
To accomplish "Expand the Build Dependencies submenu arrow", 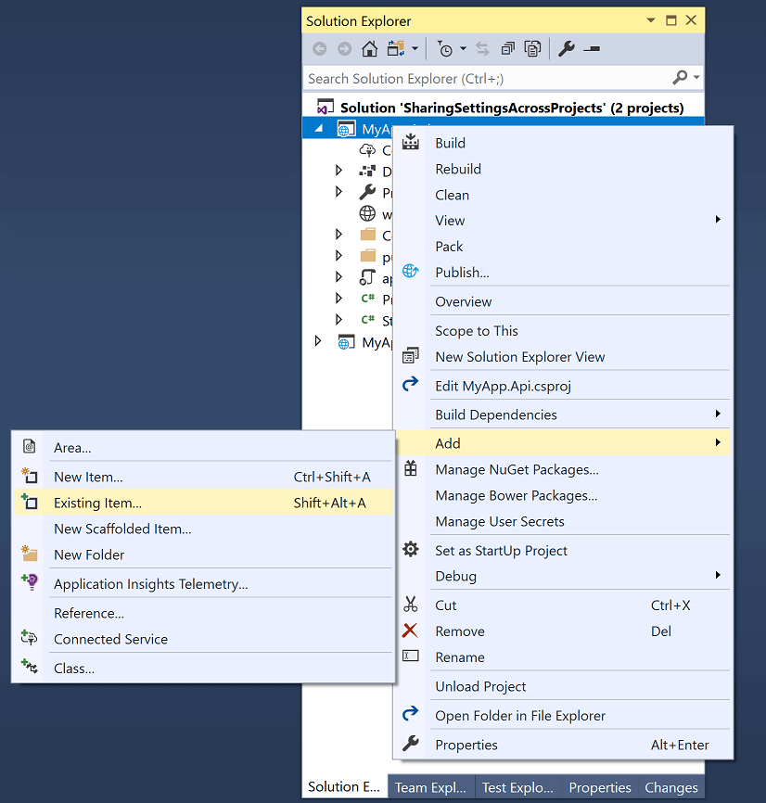I will click(x=718, y=414).
